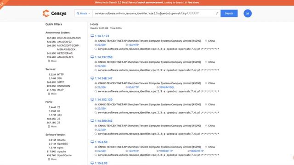Filter by port 443
The height and width of the screenshot is (165, 294).
pos(59,115)
